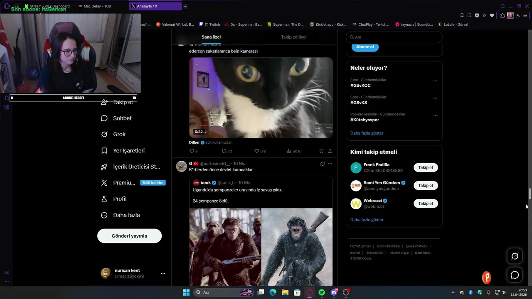Click the page vertical scrollbar thumb
The width and height of the screenshot is (532, 299).
click(530, 194)
